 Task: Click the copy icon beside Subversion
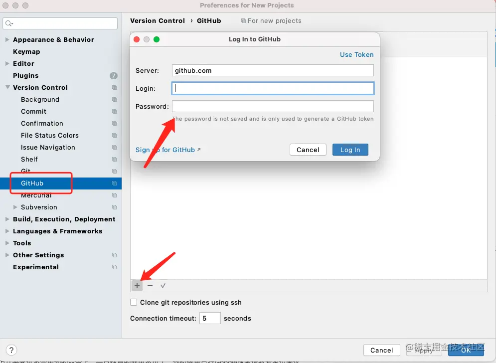115,207
